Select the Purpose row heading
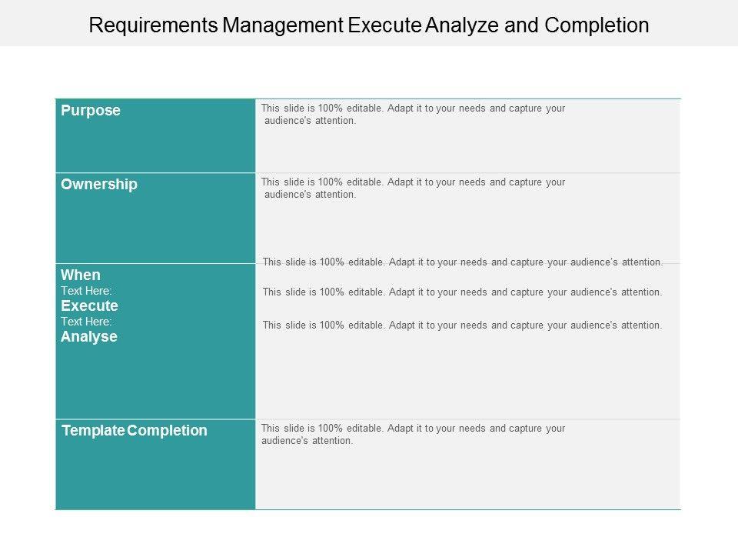This screenshot has height=554, width=738. tap(91, 111)
